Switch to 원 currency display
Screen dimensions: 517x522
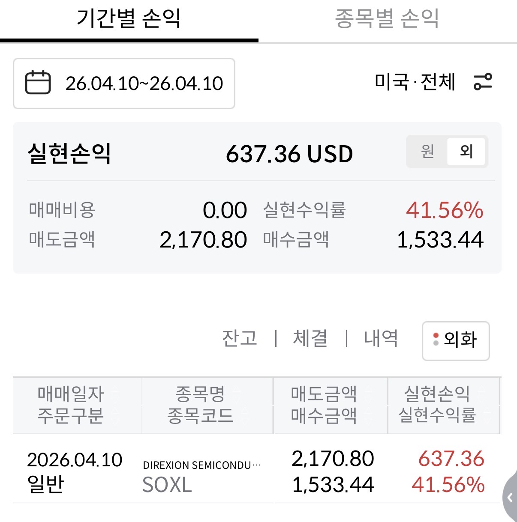pos(427,151)
